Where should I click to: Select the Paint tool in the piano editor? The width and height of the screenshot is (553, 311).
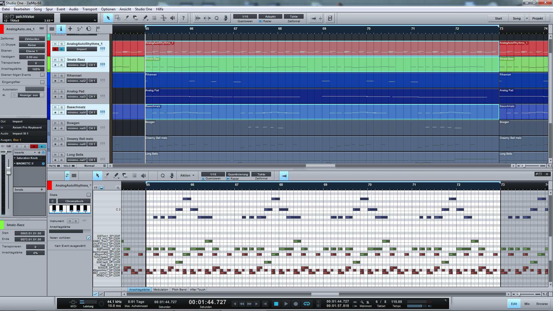tap(116, 175)
